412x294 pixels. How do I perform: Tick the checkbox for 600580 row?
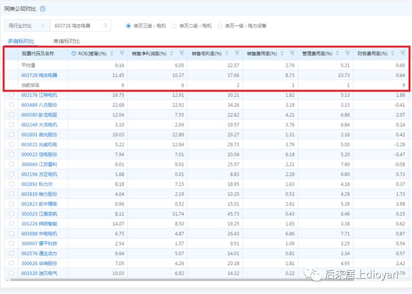[12, 115]
